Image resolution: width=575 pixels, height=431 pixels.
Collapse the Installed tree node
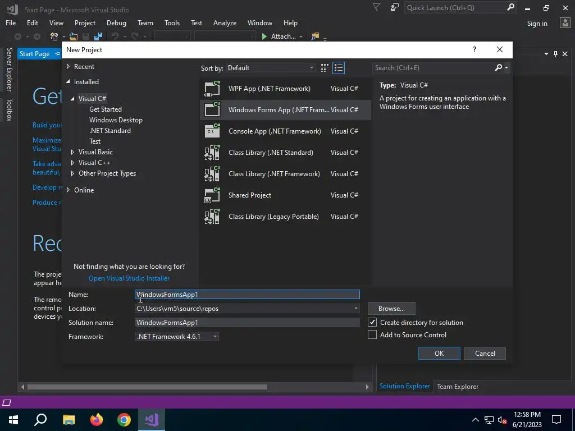point(68,82)
